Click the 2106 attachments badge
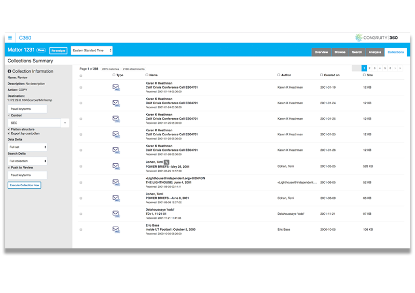The height and width of the screenshot is (293, 415). tap(134, 69)
